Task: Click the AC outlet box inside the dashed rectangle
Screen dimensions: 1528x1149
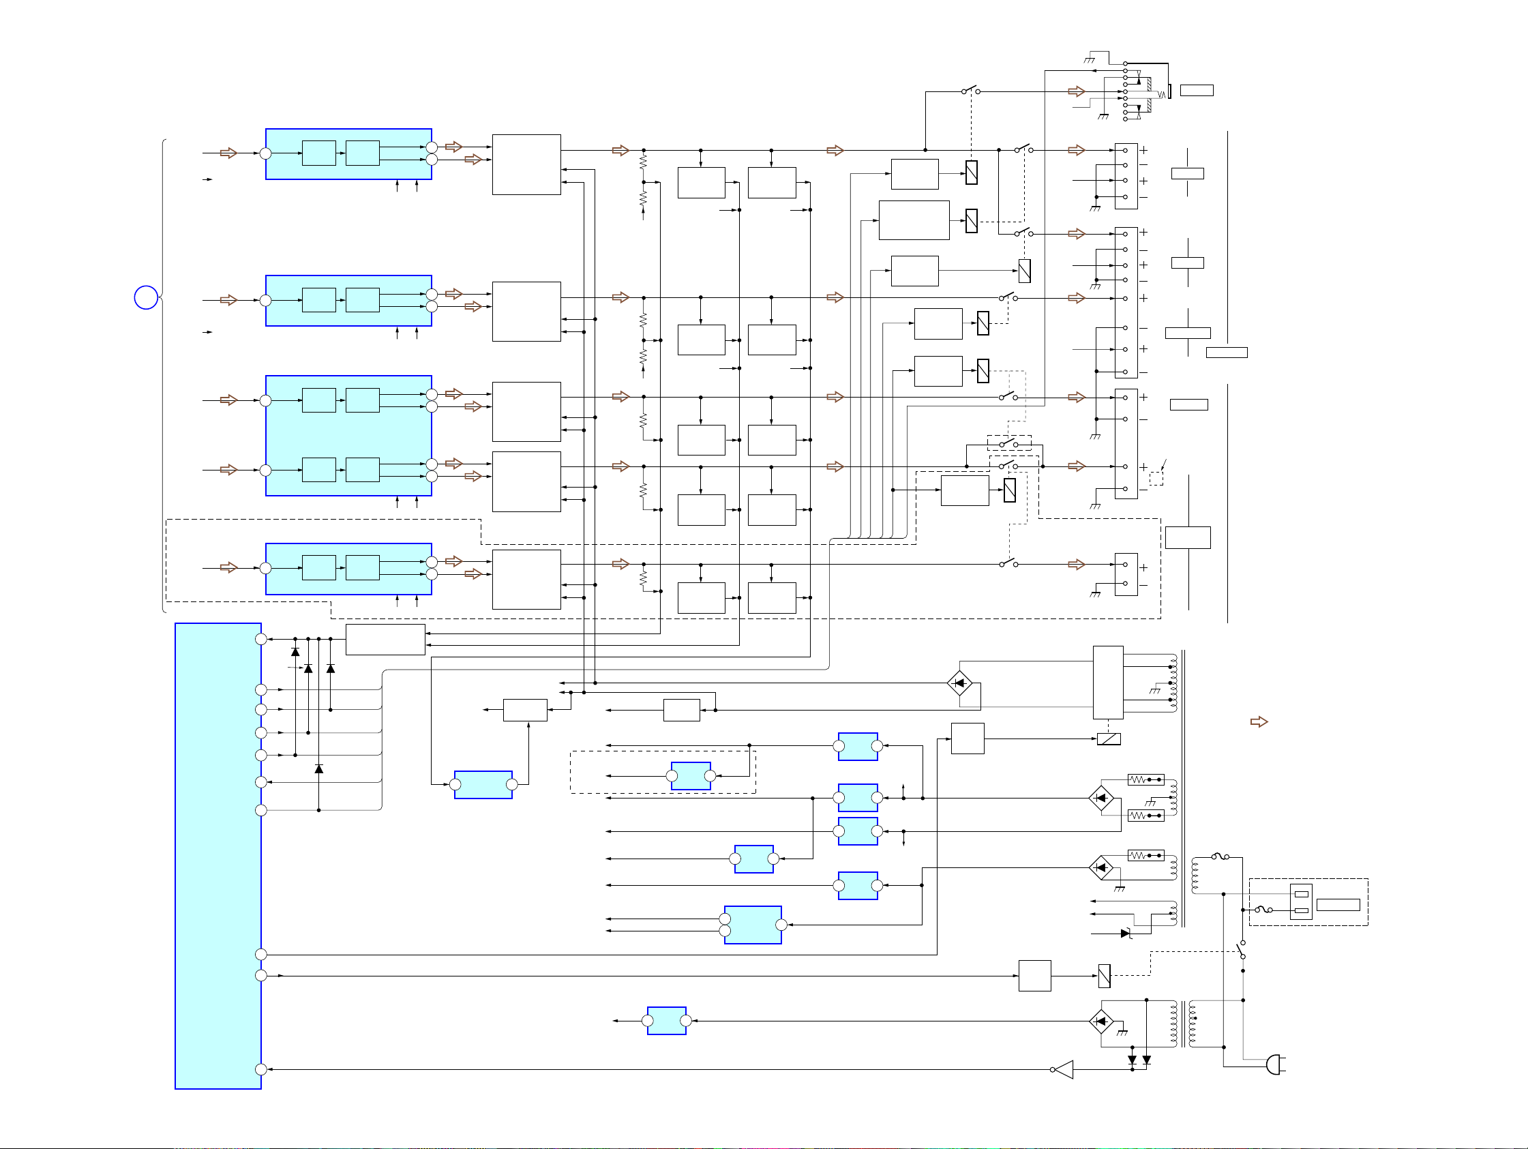Action: click(x=1301, y=901)
